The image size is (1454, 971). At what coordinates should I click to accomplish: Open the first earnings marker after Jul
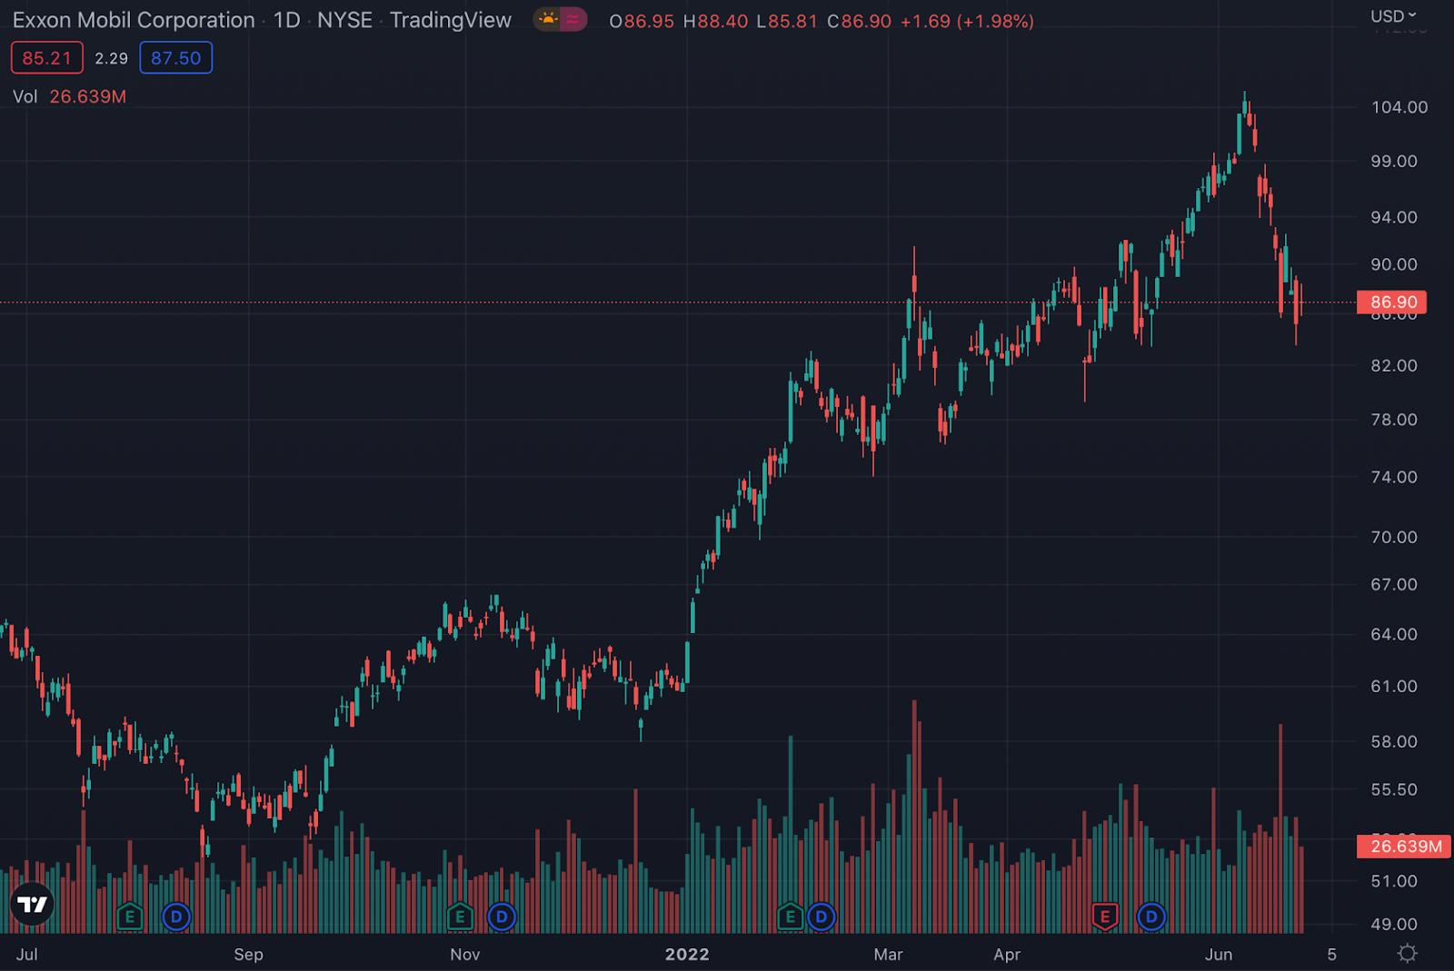pos(130,917)
